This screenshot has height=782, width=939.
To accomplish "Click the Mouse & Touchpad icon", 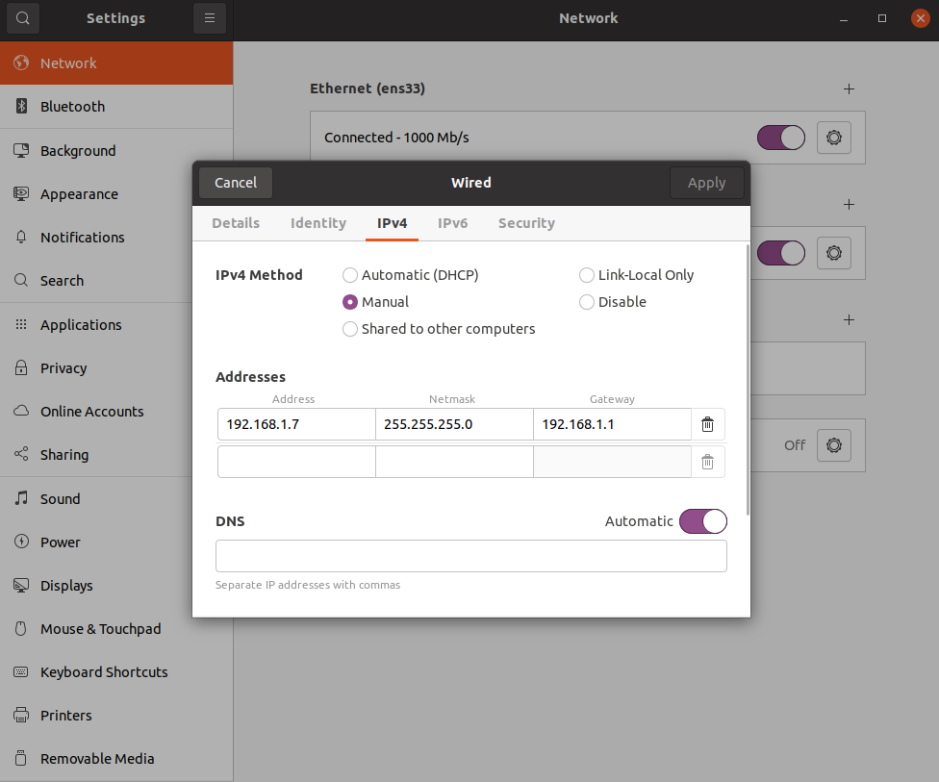I will coord(21,629).
